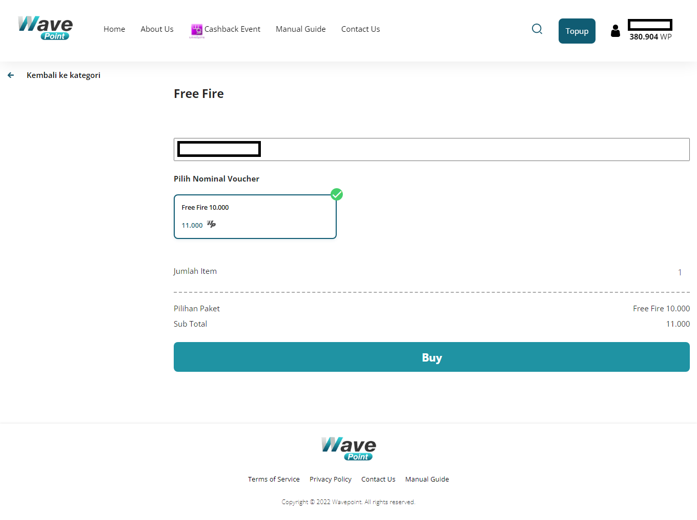Image resolution: width=697 pixels, height=520 pixels.
Task: Open the Privacy Policy link
Action: coord(331,479)
